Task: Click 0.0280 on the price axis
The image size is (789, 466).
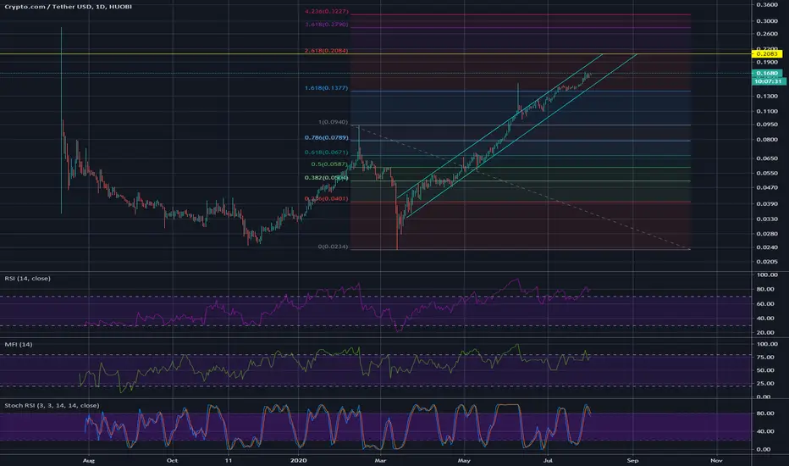Action: pos(767,233)
